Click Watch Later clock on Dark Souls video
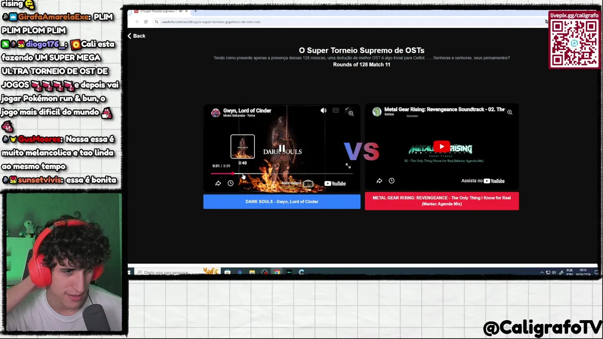Image resolution: width=603 pixels, height=339 pixels. 230,184
